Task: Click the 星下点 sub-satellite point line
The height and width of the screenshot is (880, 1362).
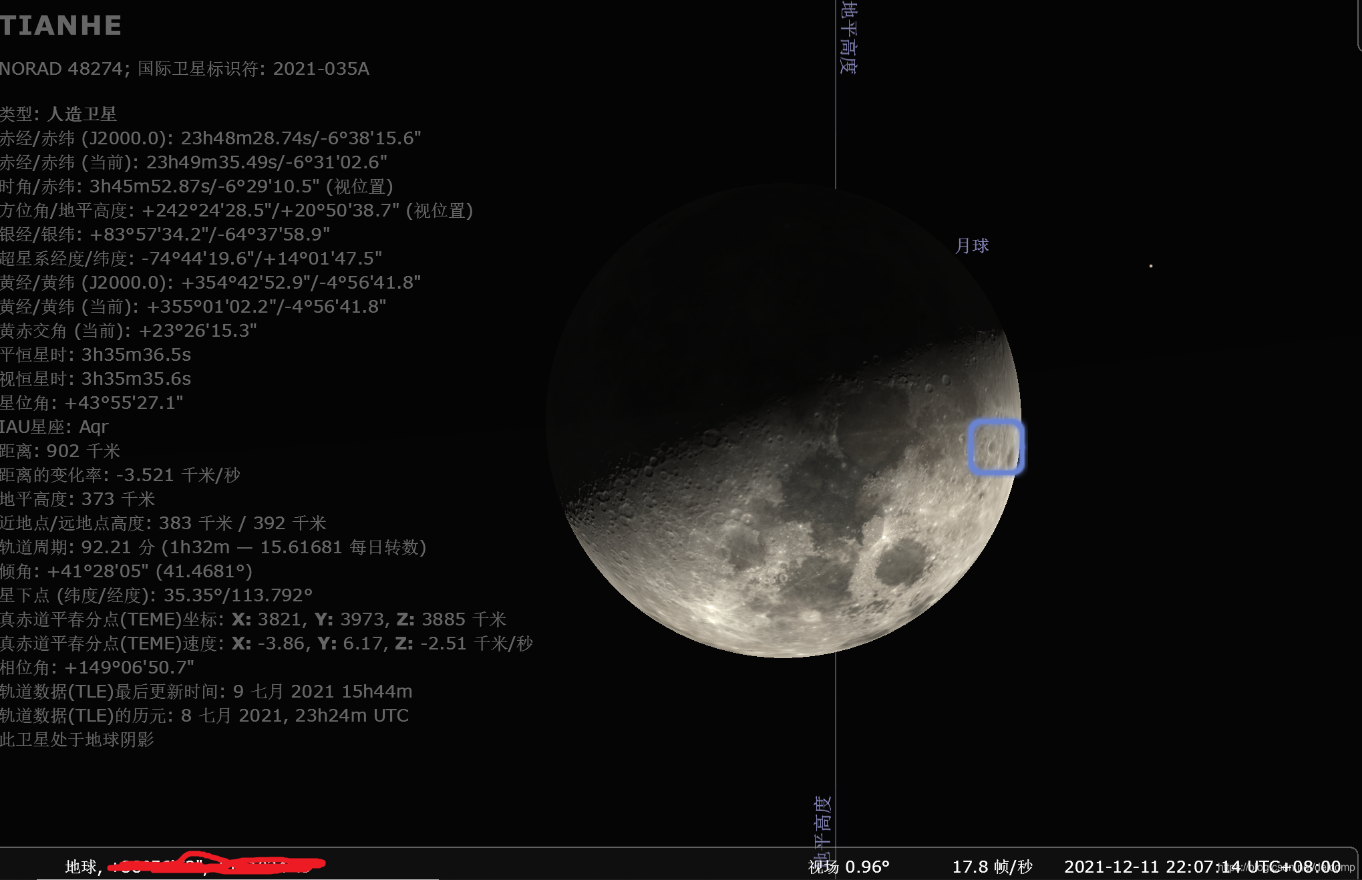Action: [x=156, y=595]
